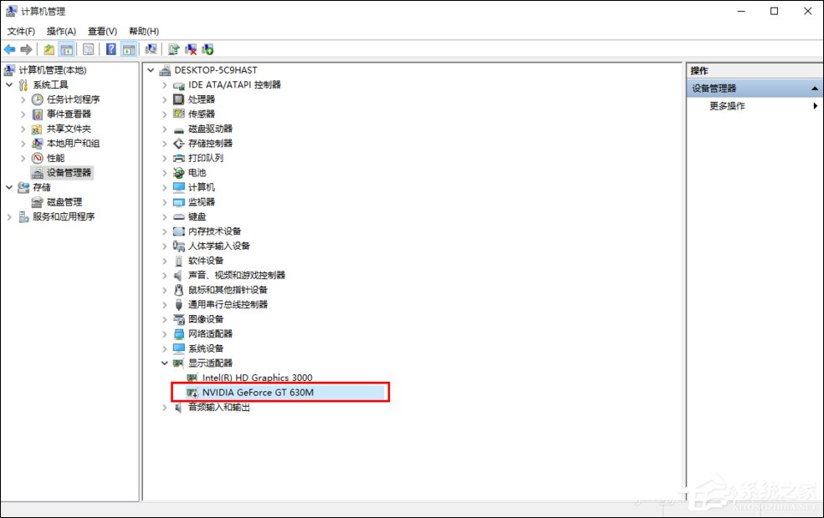Click the blue Help question mark icon
This screenshot has height=518, width=824.
[110, 49]
